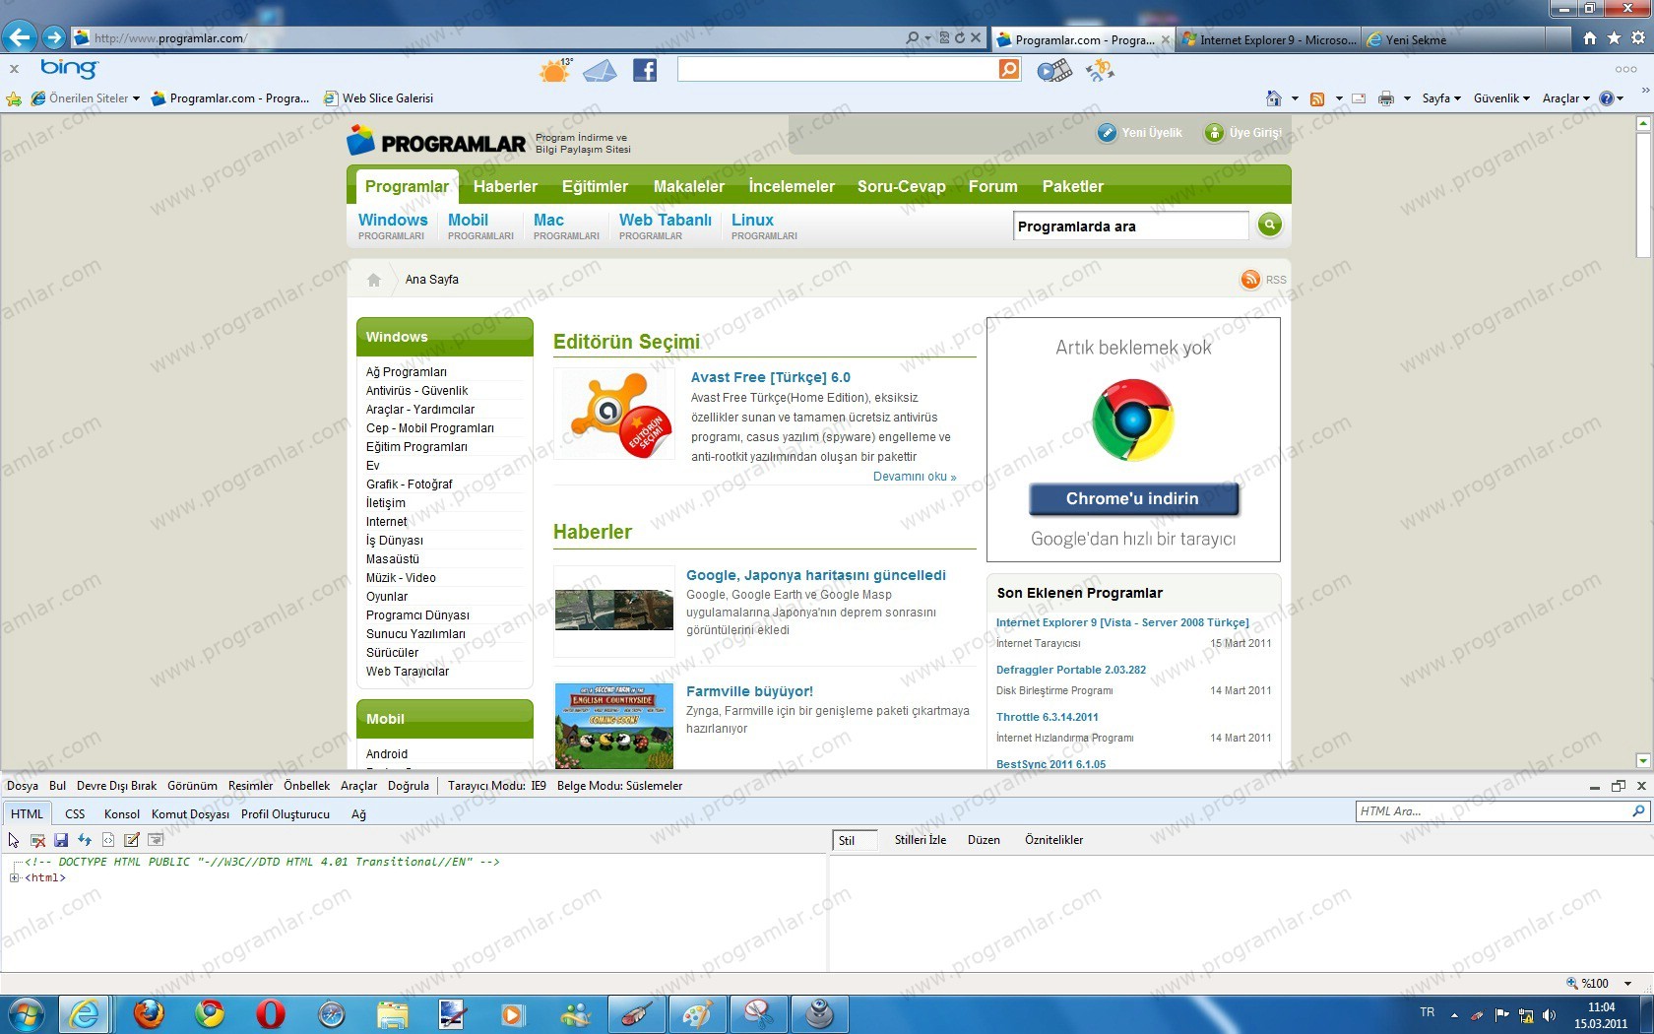1654x1034 pixels.
Task: Click the volume icon in system tray
Action: point(1549,1015)
